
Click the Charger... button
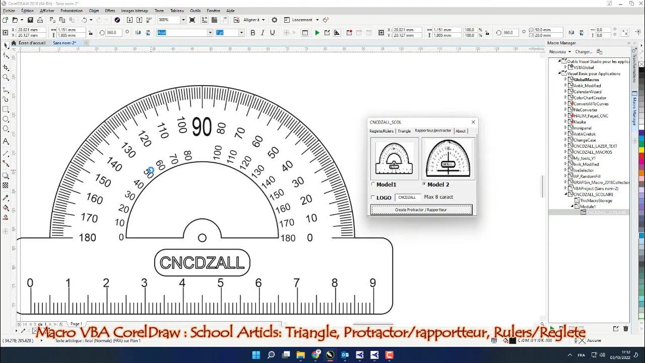tap(584, 52)
